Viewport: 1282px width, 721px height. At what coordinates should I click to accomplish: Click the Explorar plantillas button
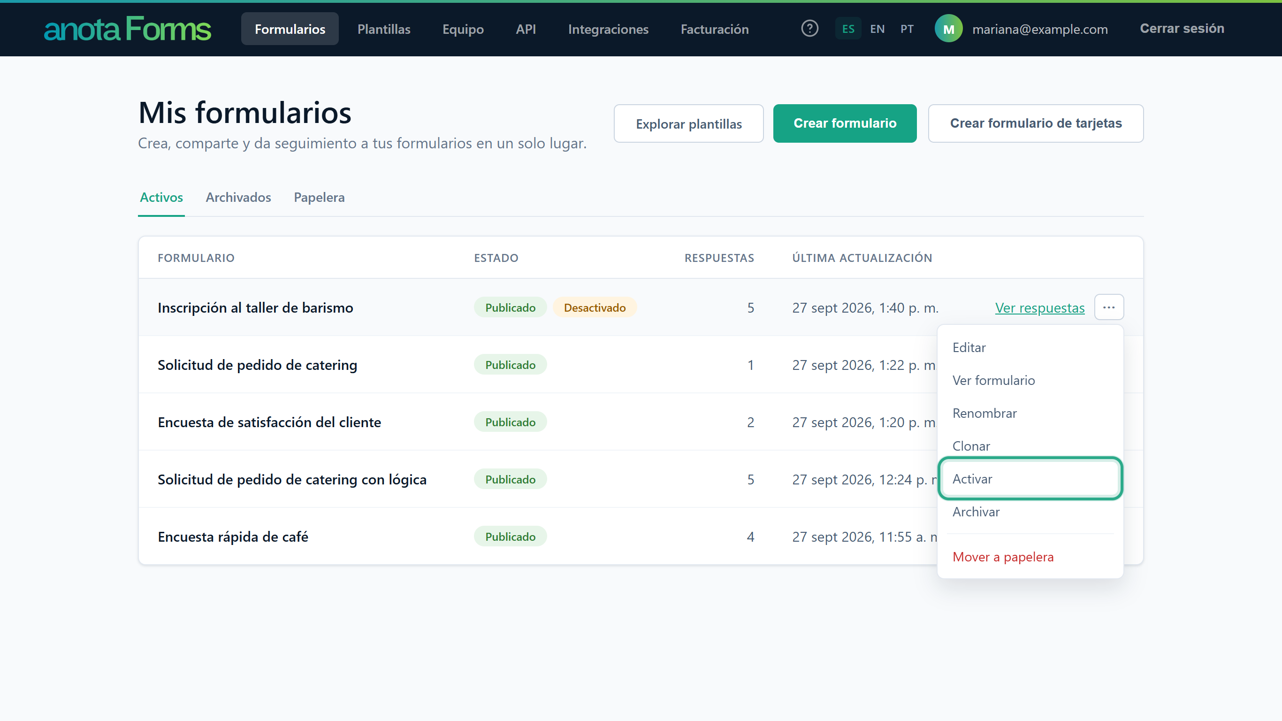689,123
